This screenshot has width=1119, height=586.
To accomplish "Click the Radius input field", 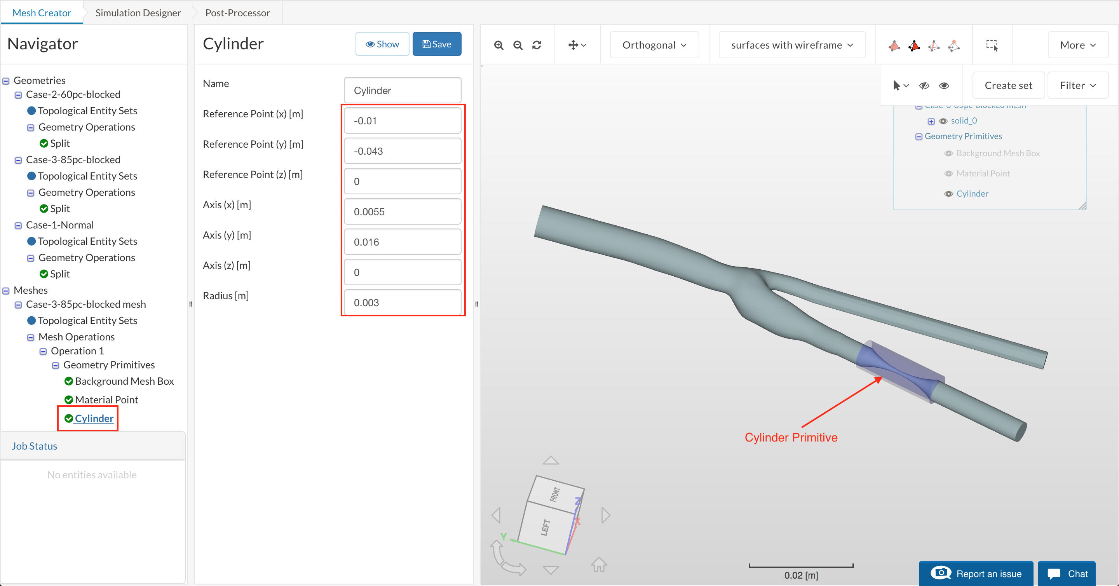I will click(402, 303).
